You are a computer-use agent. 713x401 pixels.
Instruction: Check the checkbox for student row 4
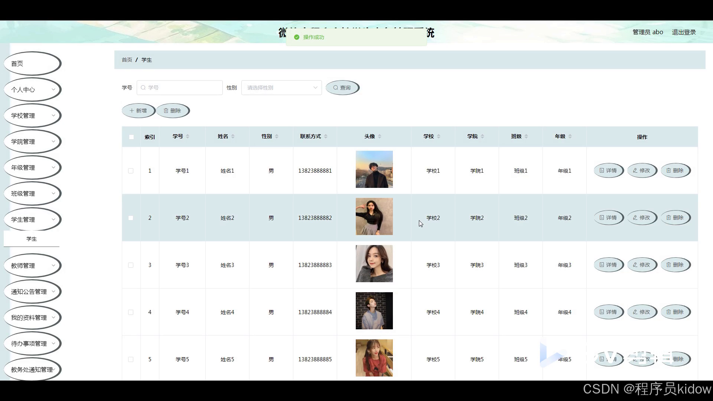point(131,312)
